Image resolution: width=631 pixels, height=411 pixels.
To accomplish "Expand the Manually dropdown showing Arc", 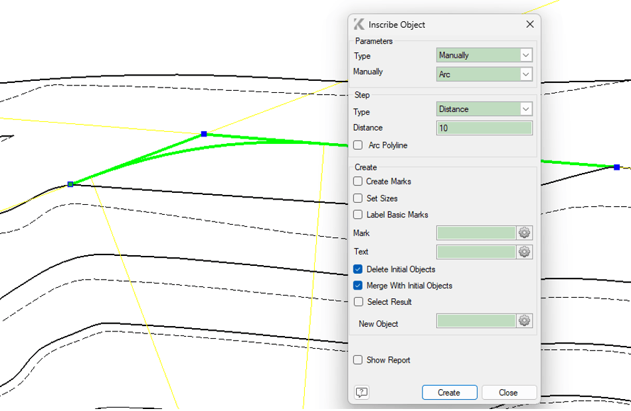I will click(484, 74).
